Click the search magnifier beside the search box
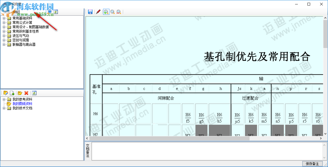Viewport: 328px width, 167px height. [x=49, y=12]
